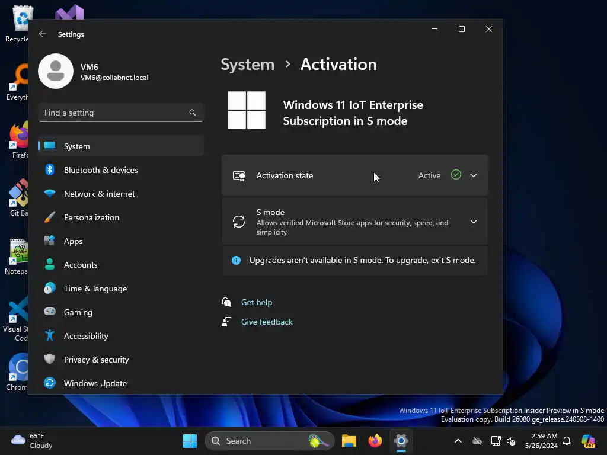
Task: Open Network & internet settings
Action: [121, 194]
